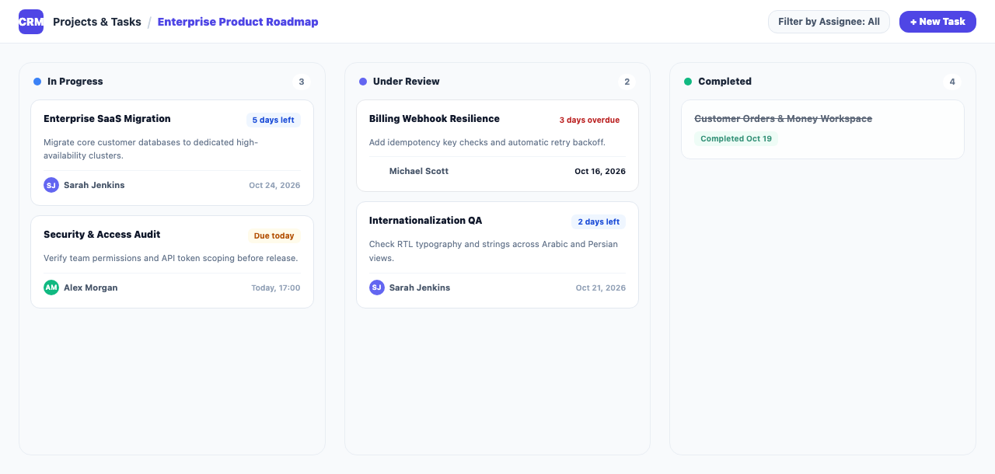
Task: Click the Michael Scott assignee name
Action: [x=419, y=171]
